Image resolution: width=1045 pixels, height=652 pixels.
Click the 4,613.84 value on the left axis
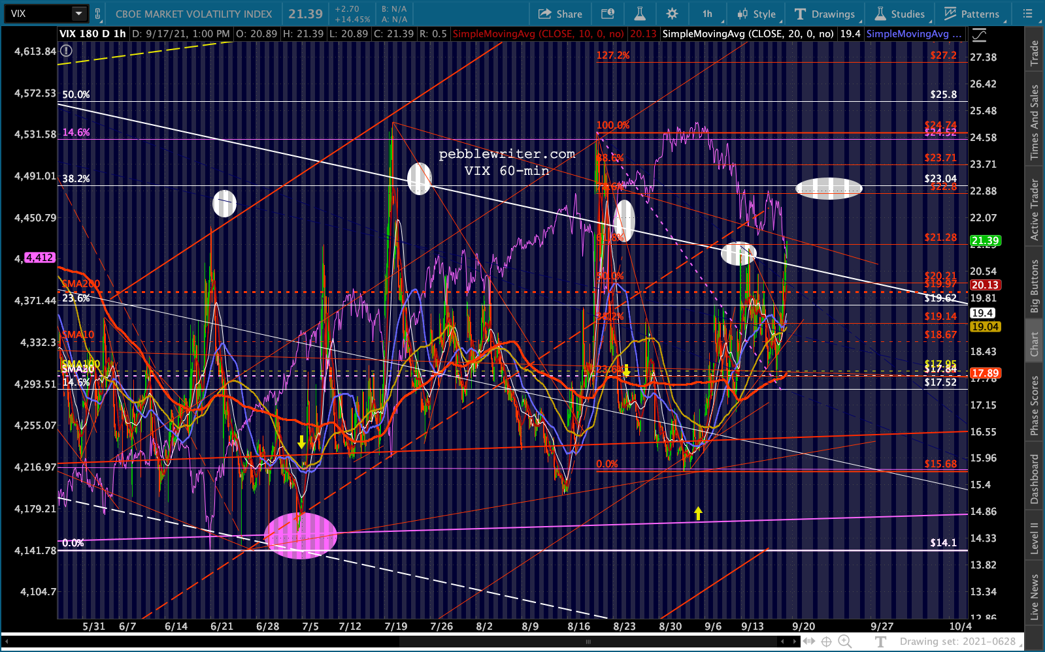[x=35, y=52]
